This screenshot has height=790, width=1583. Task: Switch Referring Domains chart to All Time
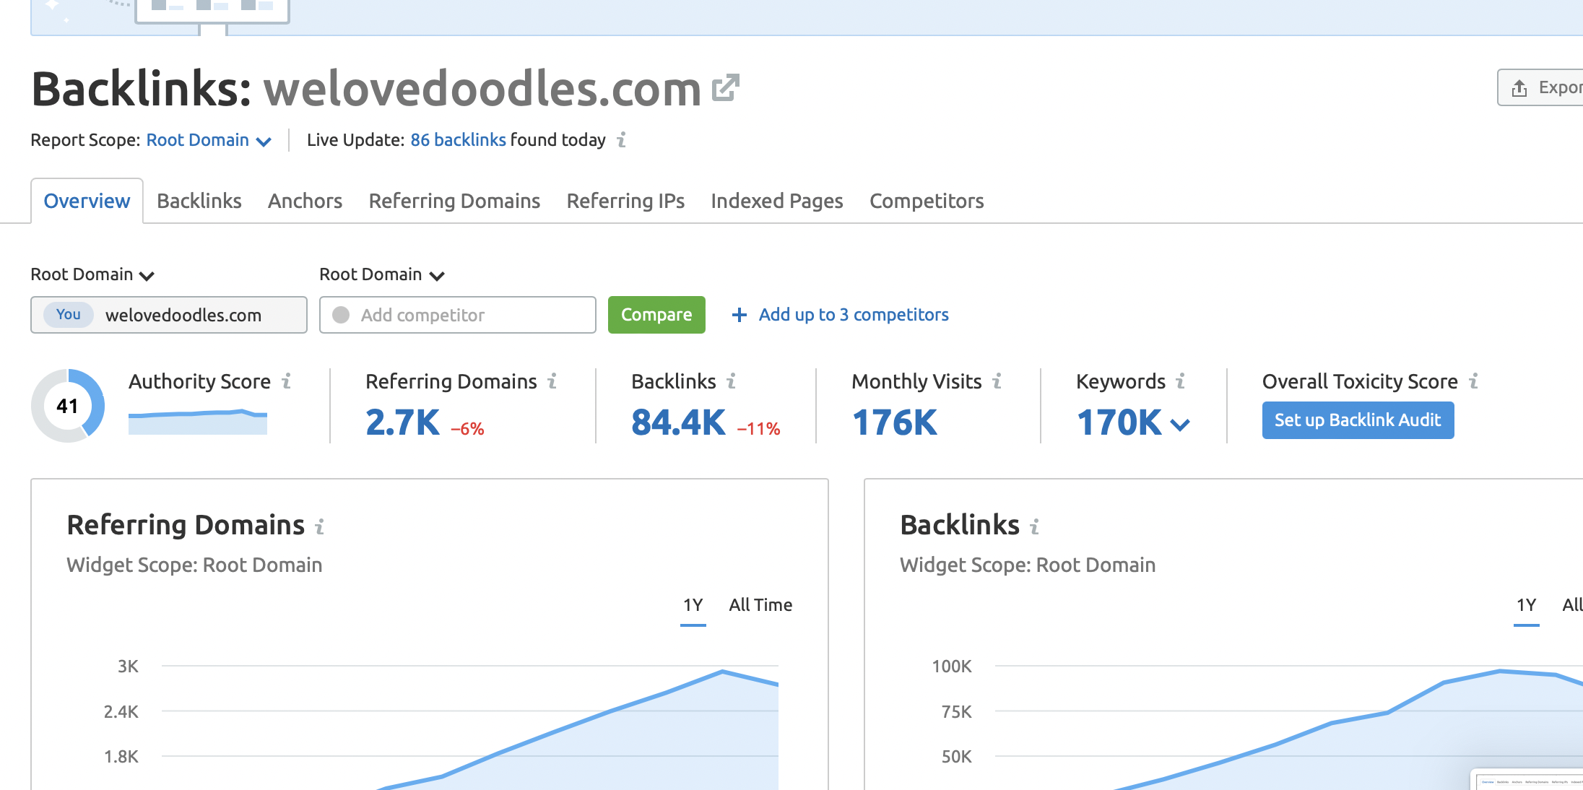pyautogui.click(x=760, y=605)
